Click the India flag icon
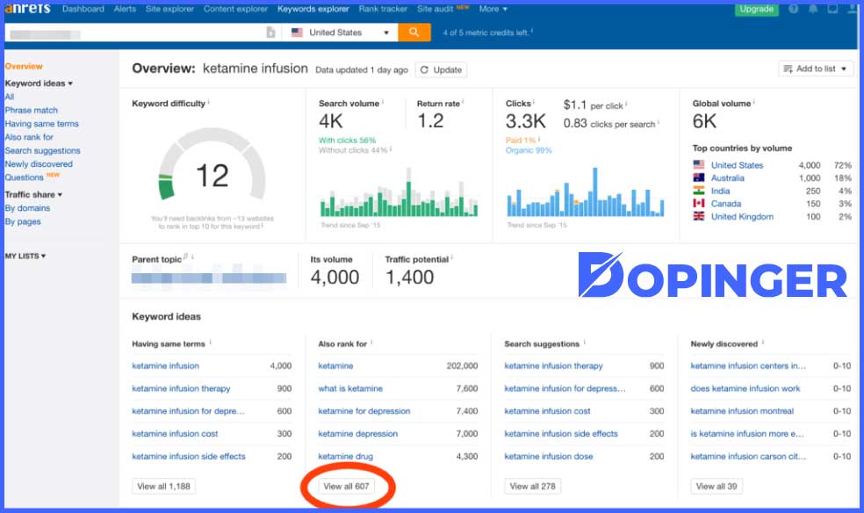 [x=699, y=191]
